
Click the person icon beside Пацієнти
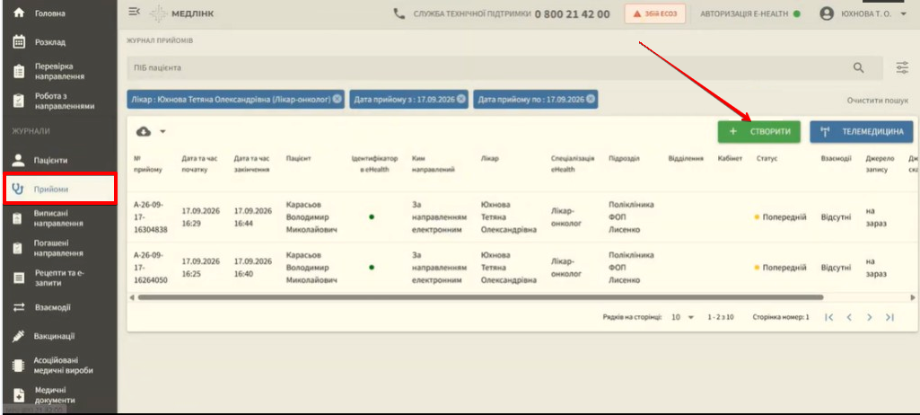pyautogui.click(x=19, y=160)
